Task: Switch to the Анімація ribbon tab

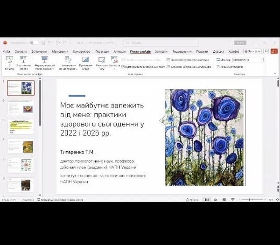Action: [119, 51]
